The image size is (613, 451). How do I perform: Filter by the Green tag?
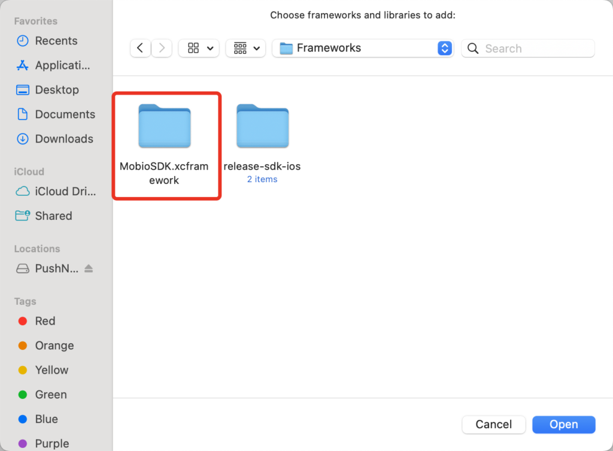click(50, 395)
